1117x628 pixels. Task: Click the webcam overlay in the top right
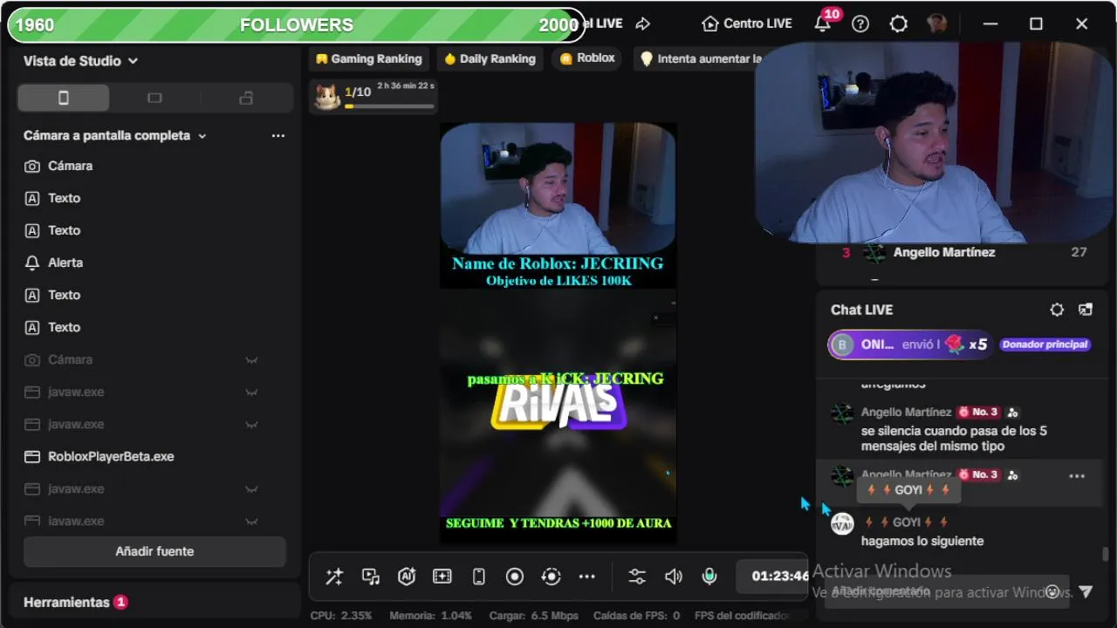pyautogui.click(x=934, y=141)
